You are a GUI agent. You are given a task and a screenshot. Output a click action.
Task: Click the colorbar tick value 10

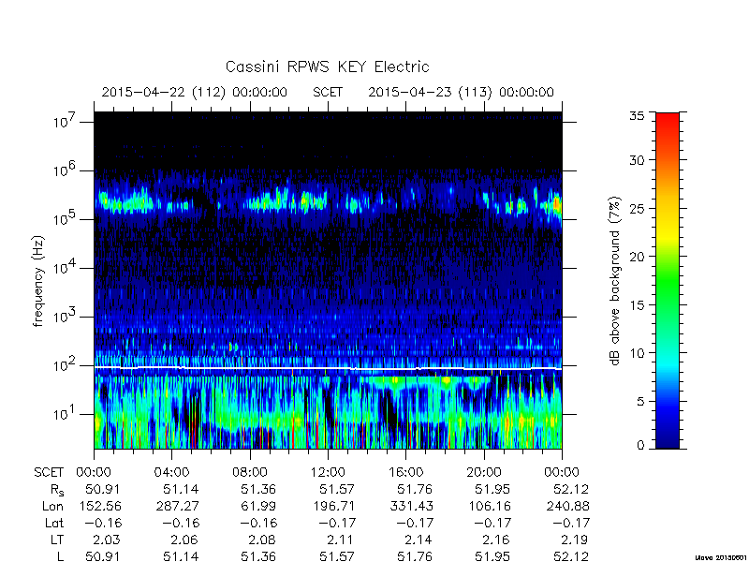[x=637, y=353]
